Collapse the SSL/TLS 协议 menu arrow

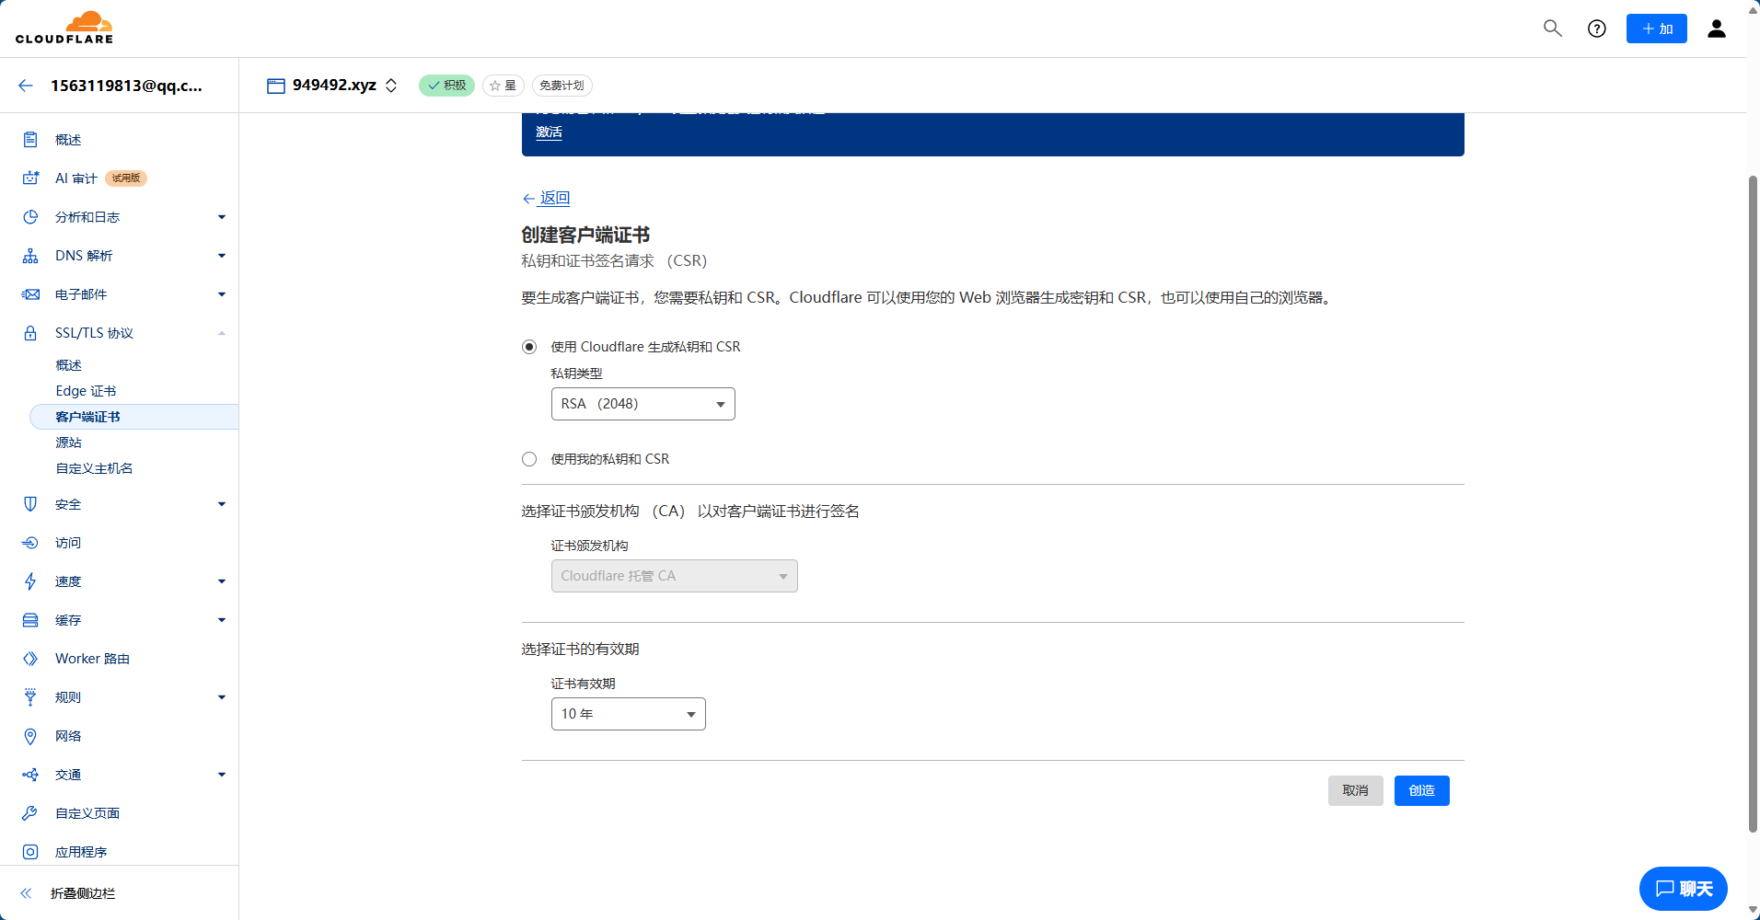pos(222,333)
